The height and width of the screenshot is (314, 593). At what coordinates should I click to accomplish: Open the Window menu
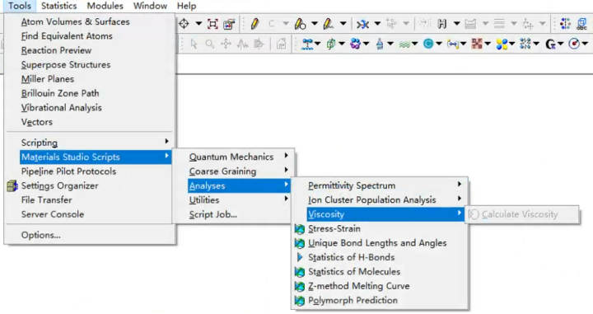pos(150,6)
